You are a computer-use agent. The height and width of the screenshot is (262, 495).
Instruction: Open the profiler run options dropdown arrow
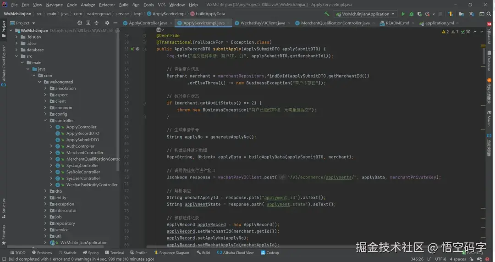(434, 14)
